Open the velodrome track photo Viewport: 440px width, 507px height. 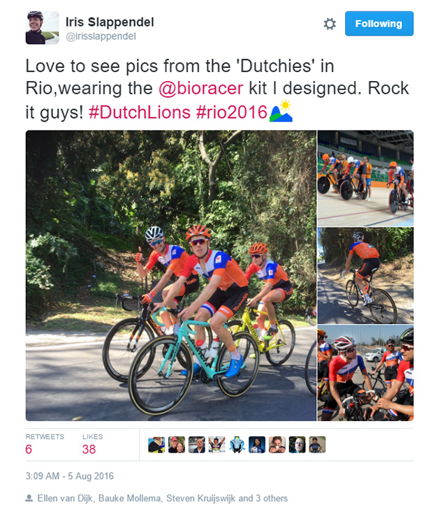tap(365, 178)
